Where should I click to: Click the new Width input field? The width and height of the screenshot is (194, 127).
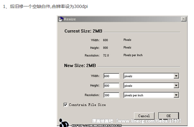click(112, 76)
